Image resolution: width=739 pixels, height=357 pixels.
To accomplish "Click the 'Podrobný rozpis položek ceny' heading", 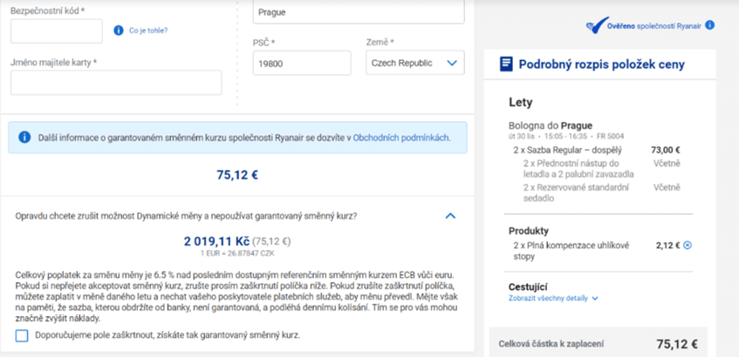I will click(601, 64).
